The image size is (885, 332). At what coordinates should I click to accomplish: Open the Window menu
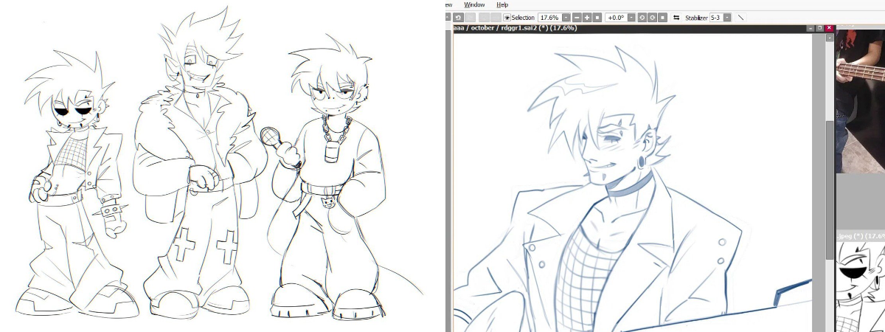(x=474, y=4)
